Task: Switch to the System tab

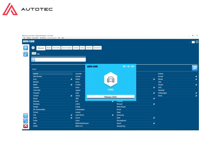Action: tap(76, 48)
